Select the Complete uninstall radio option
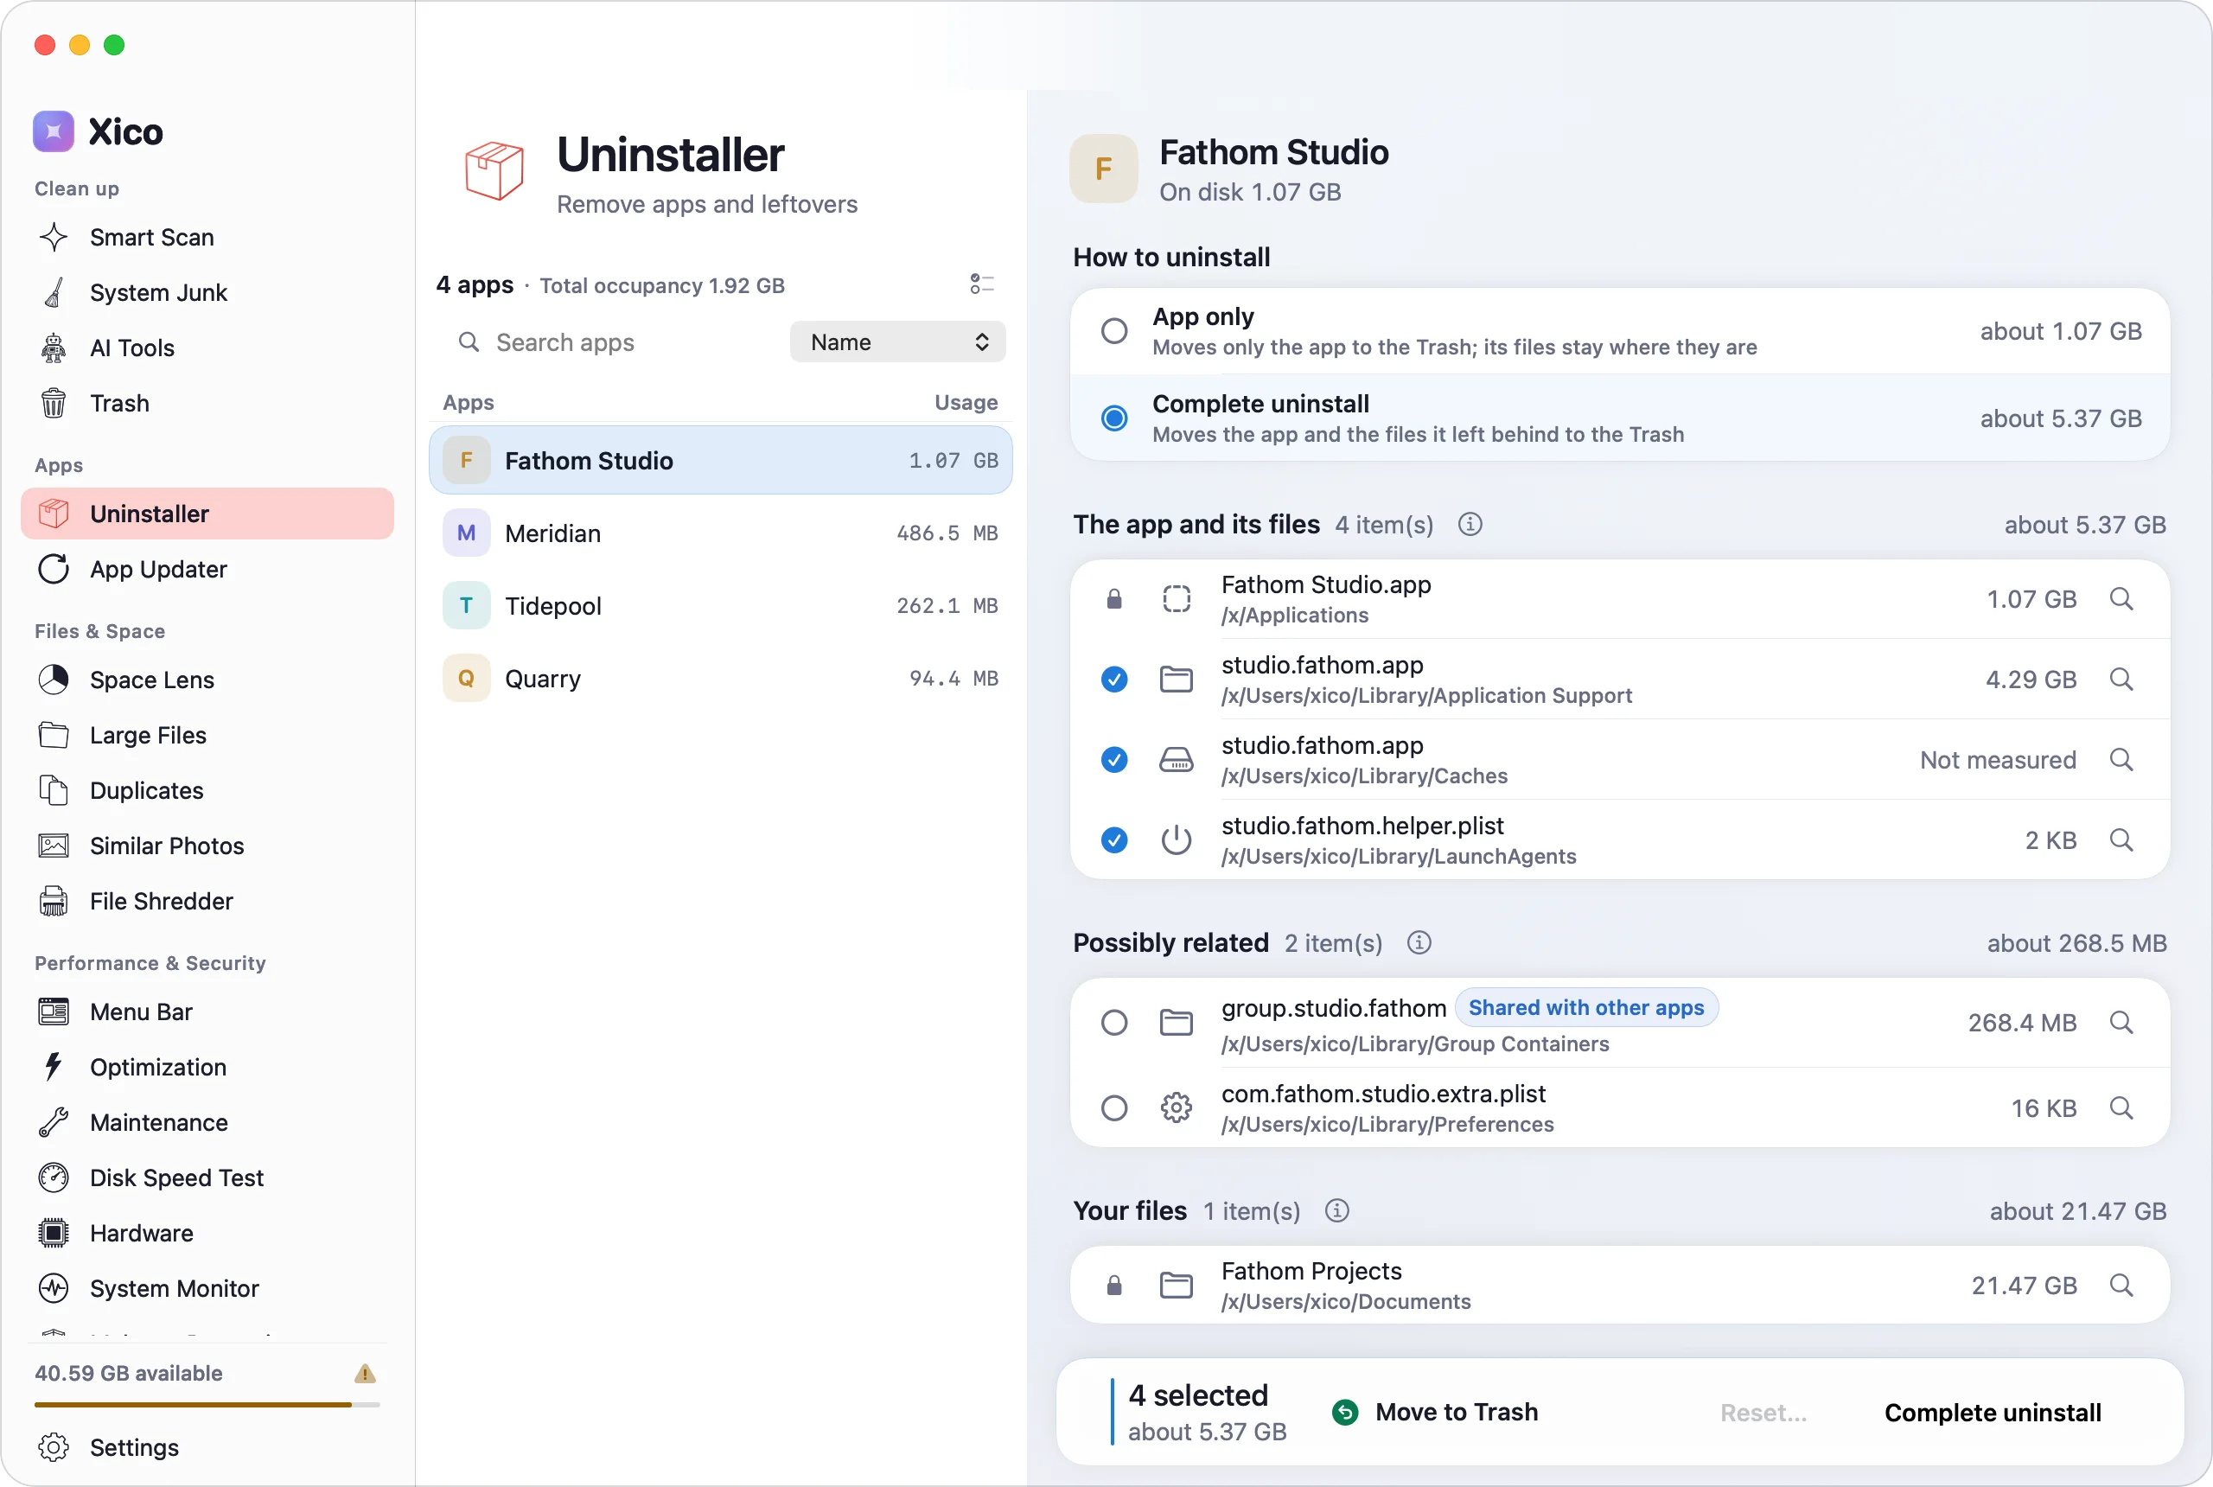 1114,418
